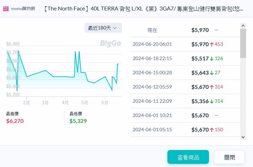Click the green down arrow beside 27
The width and height of the screenshot is (253, 167).
(x=211, y=73)
